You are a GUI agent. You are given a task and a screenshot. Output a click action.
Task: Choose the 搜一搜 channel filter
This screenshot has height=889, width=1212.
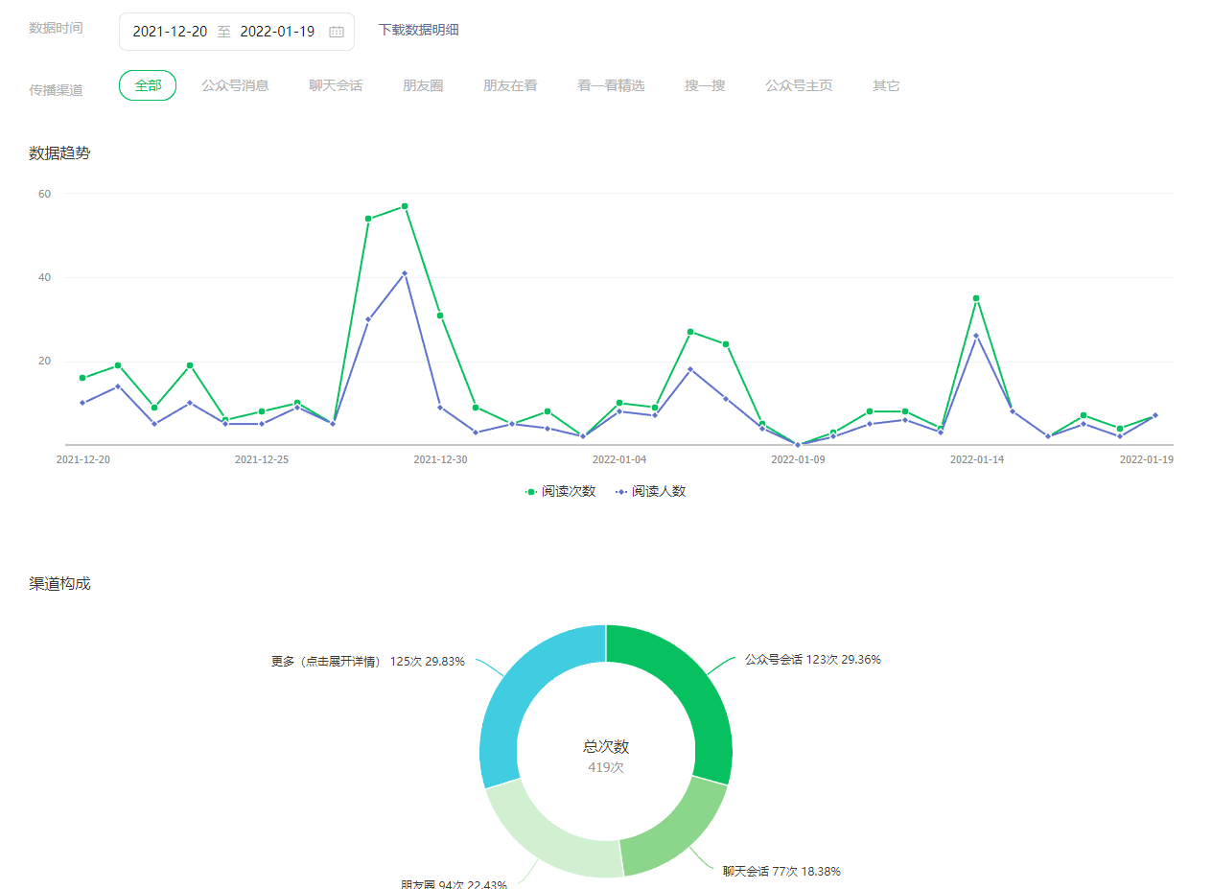(x=705, y=85)
